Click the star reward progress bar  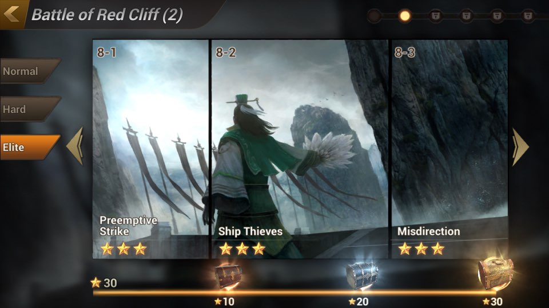click(x=294, y=293)
